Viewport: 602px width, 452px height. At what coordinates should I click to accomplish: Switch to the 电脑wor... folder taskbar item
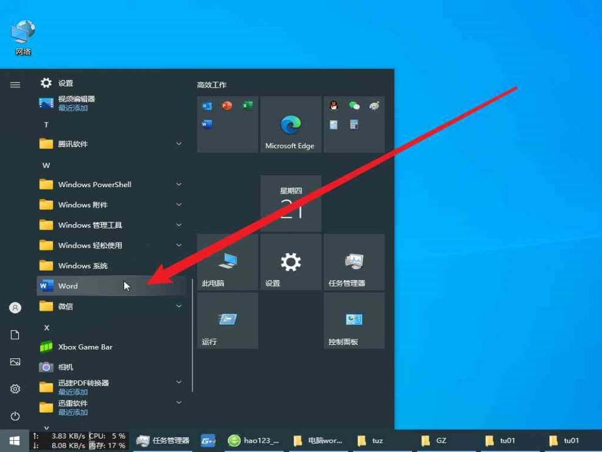pyautogui.click(x=317, y=441)
